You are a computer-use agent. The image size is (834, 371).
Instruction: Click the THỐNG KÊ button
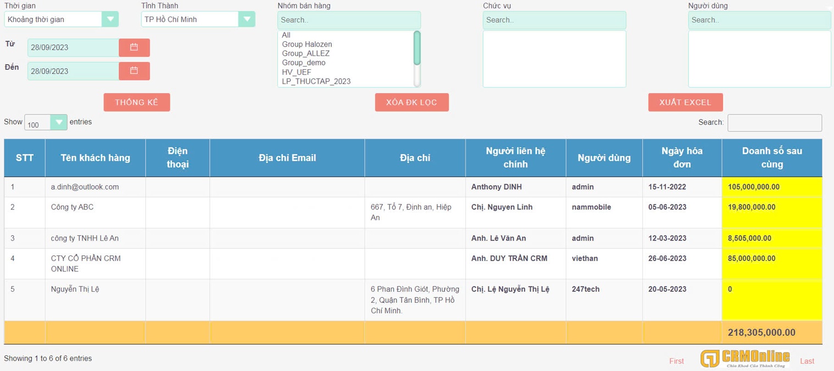pyautogui.click(x=137, y=102)
